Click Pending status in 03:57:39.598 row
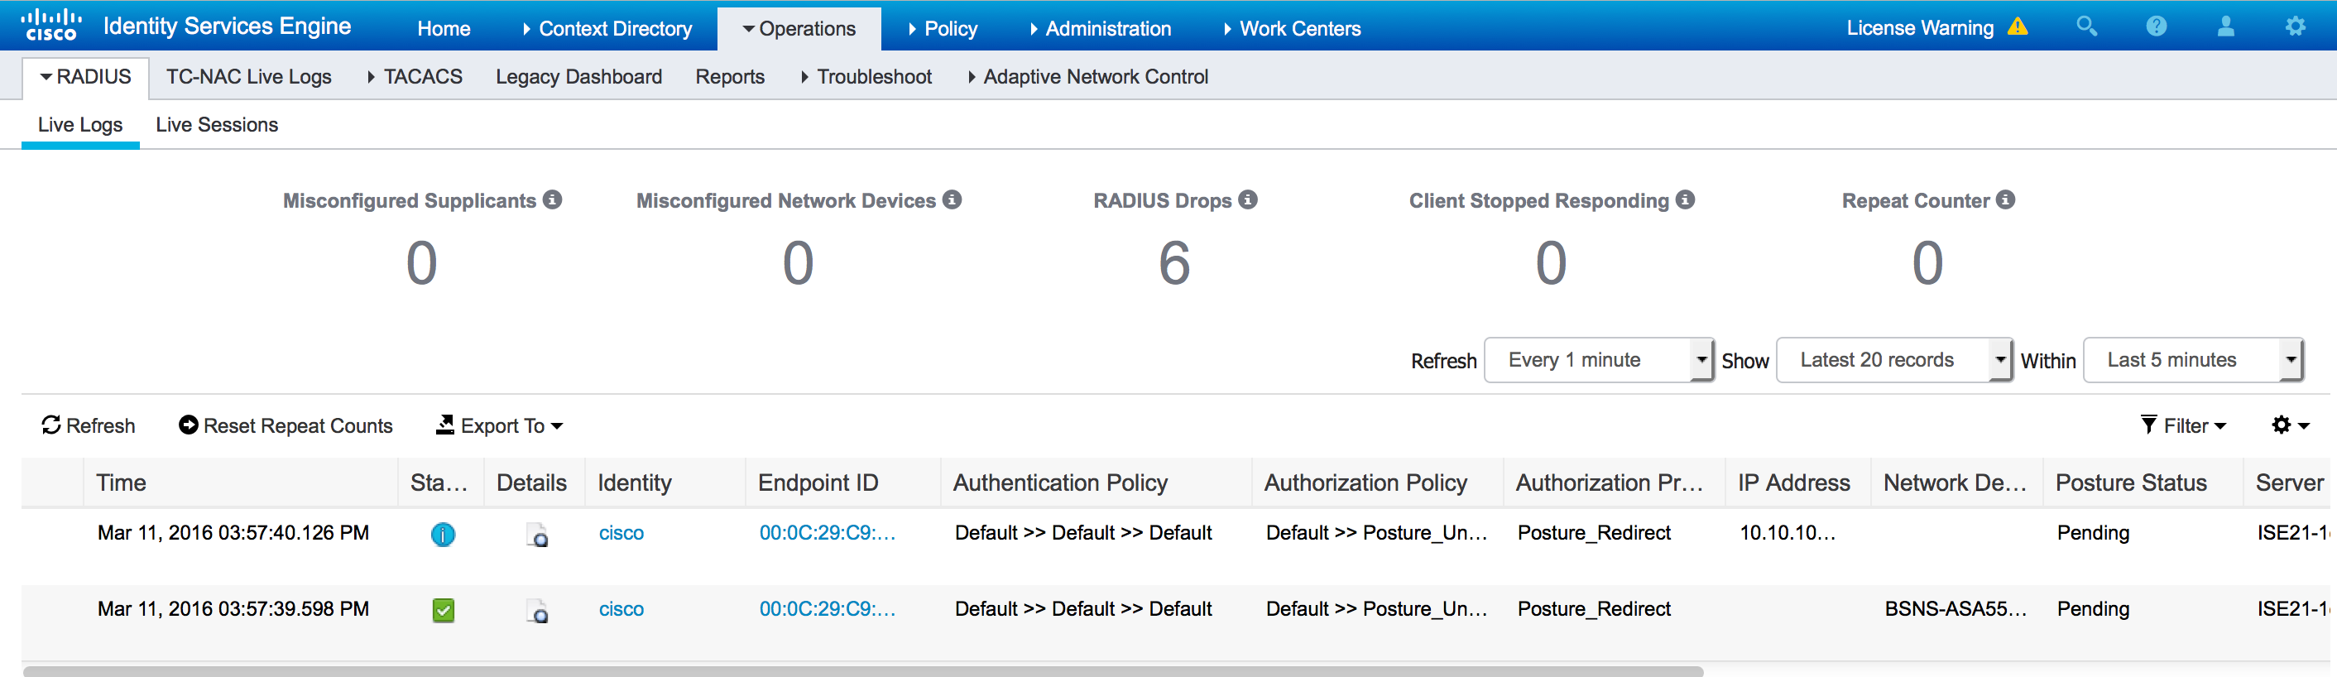 pyautogui.click(x=2093, y=609)
